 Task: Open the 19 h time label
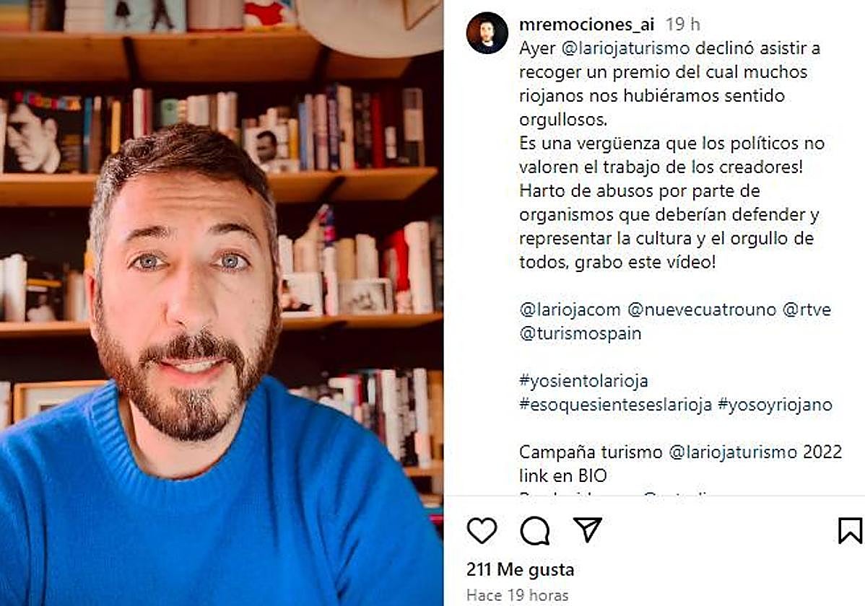click(x=682, y=25)
